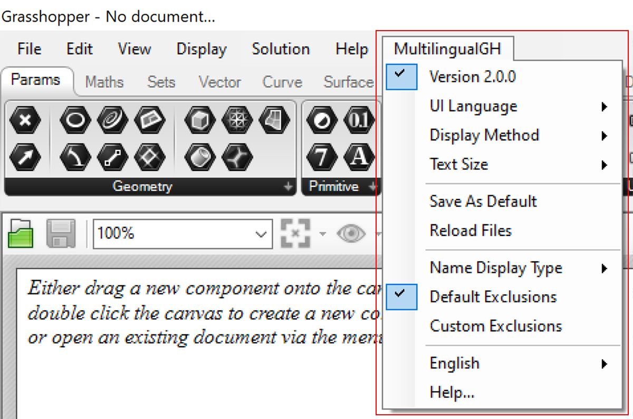This screenshot has height=419, width=633.
Task: Open the View menu
Action: coord(135,49)
